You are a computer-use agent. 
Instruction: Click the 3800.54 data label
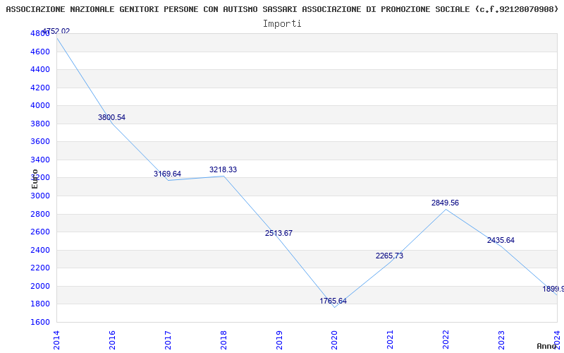pyautogui.click(x=111, y=117)
